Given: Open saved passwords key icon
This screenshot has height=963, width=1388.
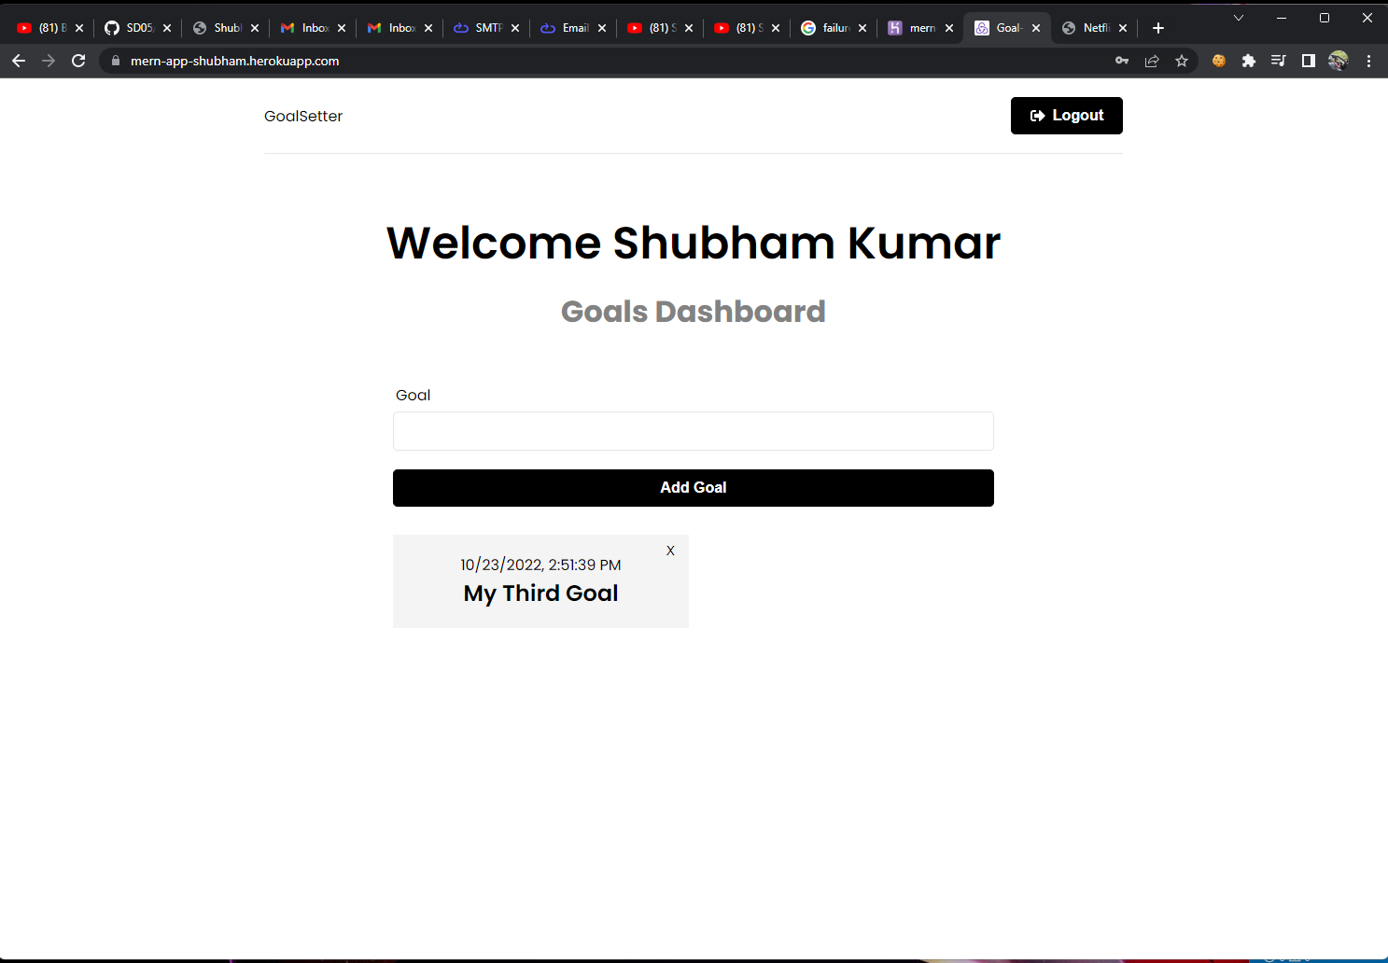Looking at the screenshot, I should click(1122, 61).
